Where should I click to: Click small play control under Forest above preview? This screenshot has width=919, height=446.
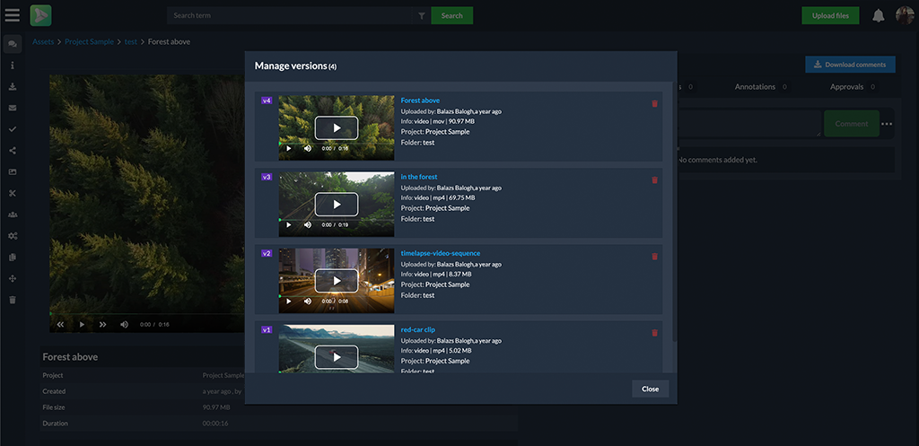point(288,148)
